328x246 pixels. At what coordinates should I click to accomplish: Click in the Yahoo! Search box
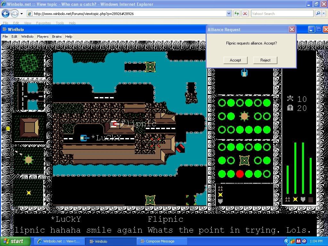(x=282, y=14)
